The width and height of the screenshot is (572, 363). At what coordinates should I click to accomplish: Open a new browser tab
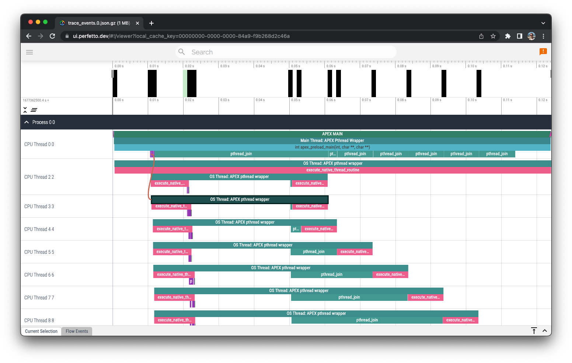pos(151,23)
